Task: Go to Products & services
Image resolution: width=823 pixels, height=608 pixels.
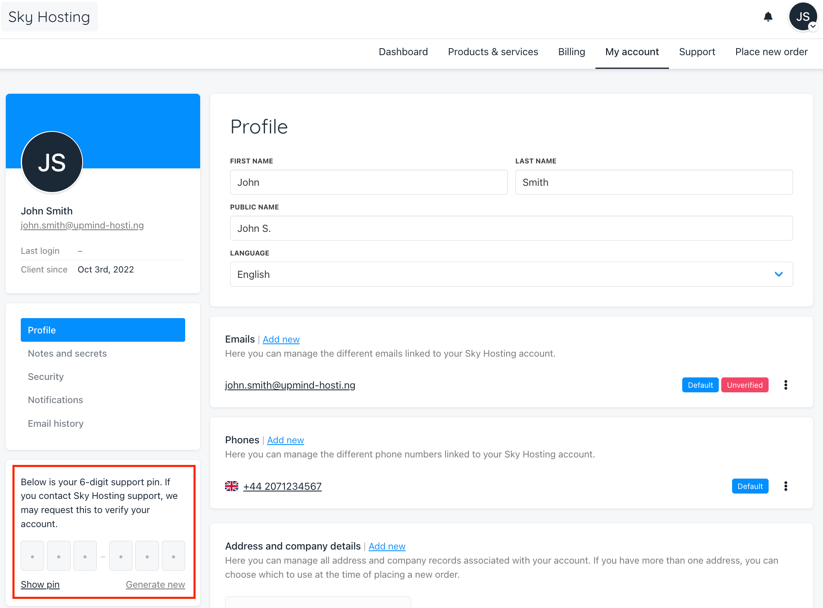Action: click(x=493, y=52)
